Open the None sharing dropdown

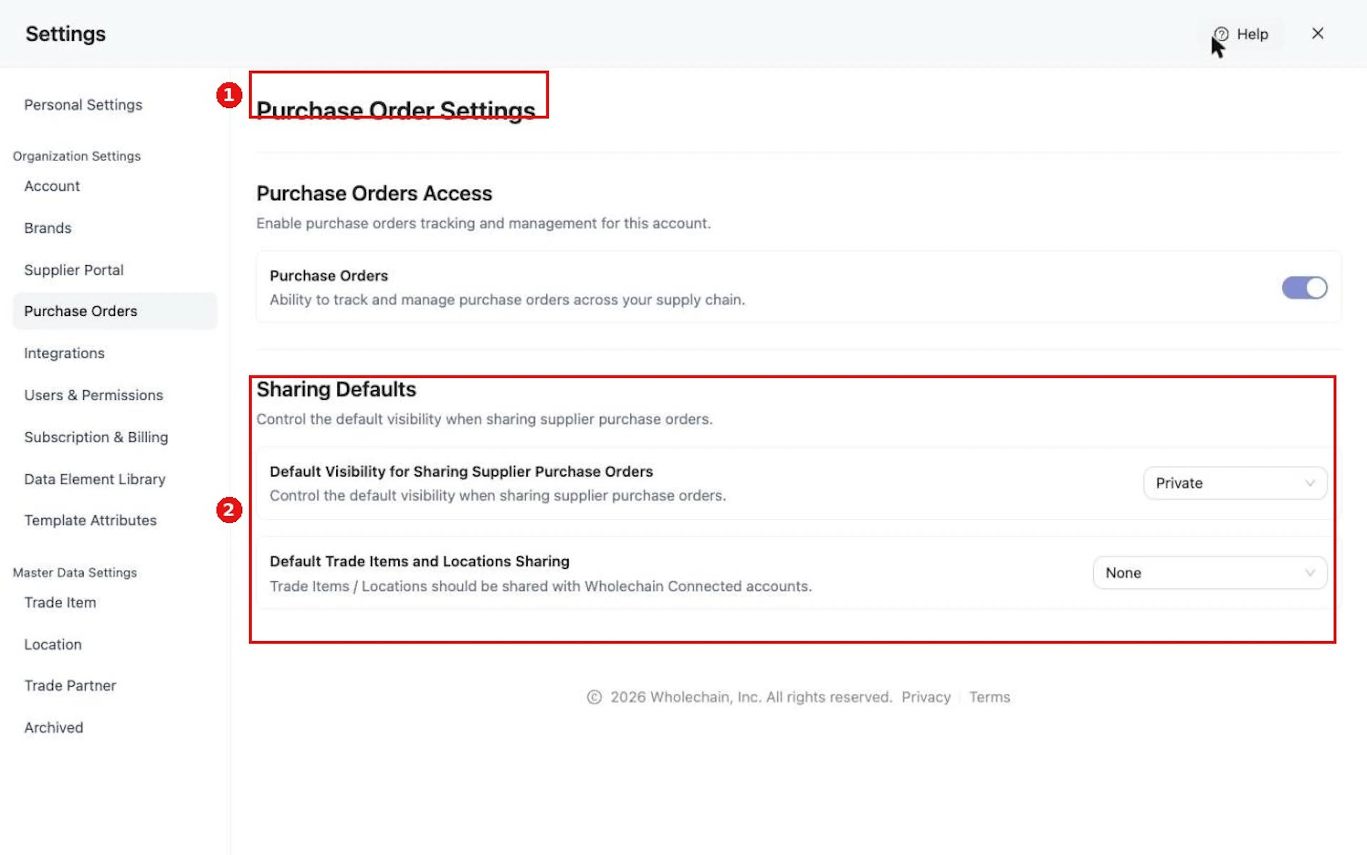pos(1210,573)
